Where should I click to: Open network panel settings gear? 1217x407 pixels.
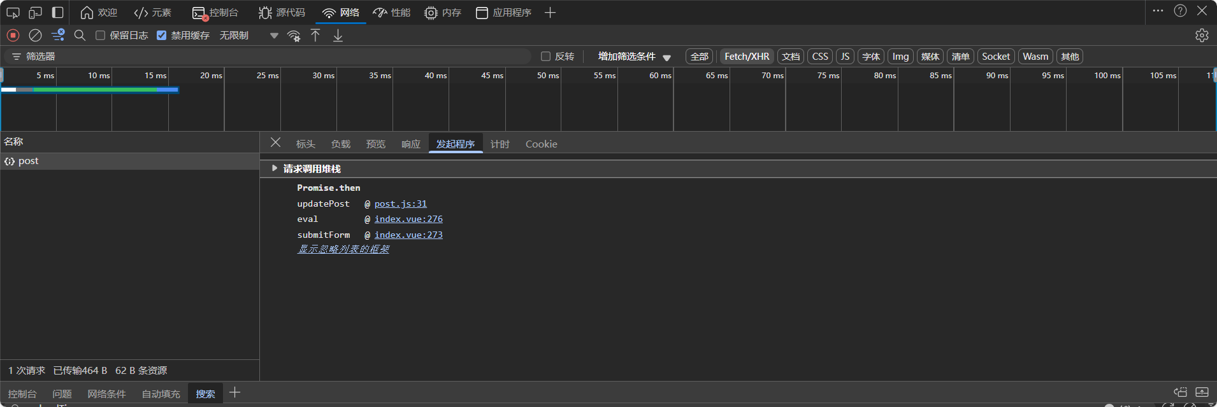point(1202,35)
